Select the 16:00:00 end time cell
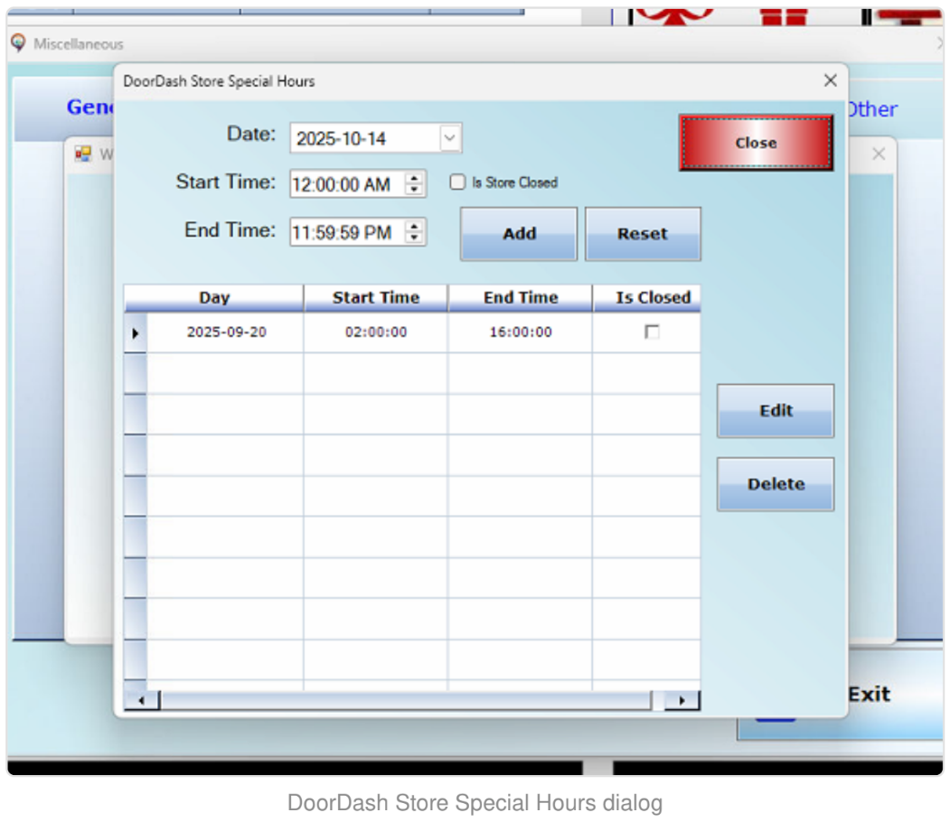Viewport: 950px width, 822px height. (x=521, y=332)
